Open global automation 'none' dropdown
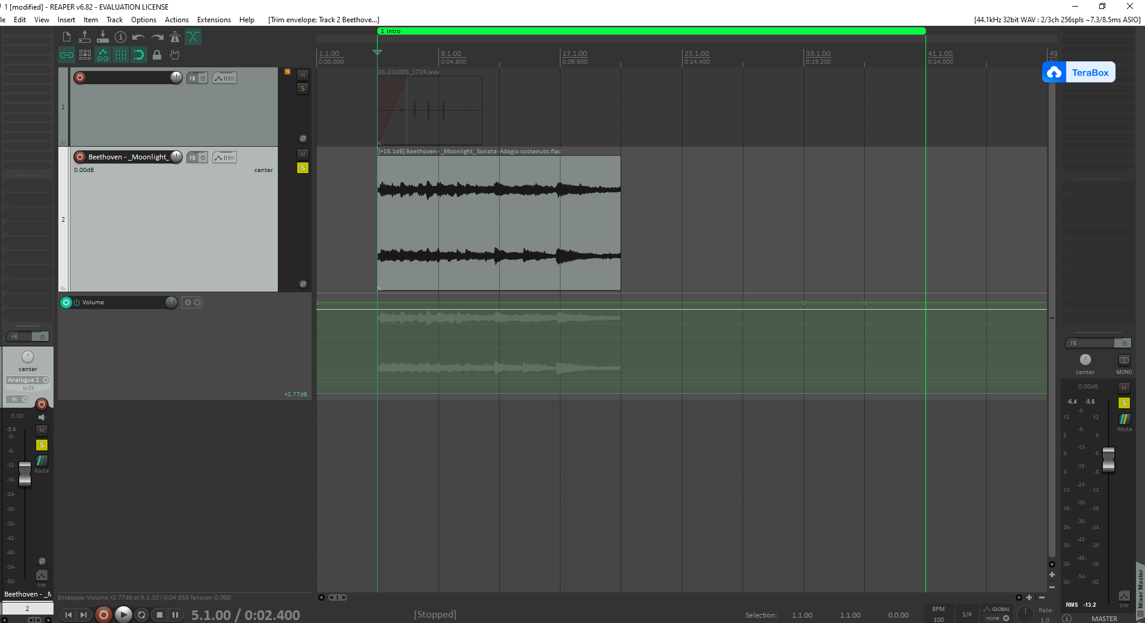1145x623 pixels. (997, 618)
